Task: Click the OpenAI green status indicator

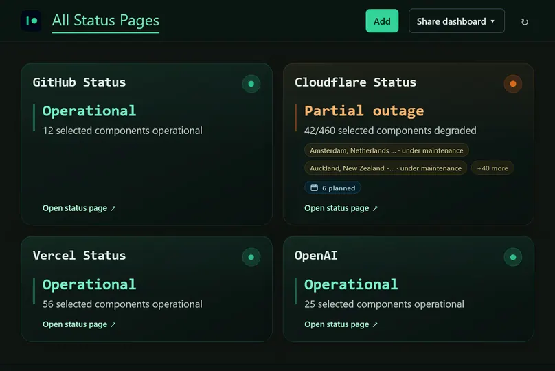Action: click(x=513, y=257)
